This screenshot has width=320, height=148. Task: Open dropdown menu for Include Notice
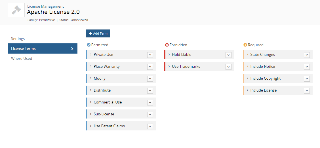pos(307,67)
